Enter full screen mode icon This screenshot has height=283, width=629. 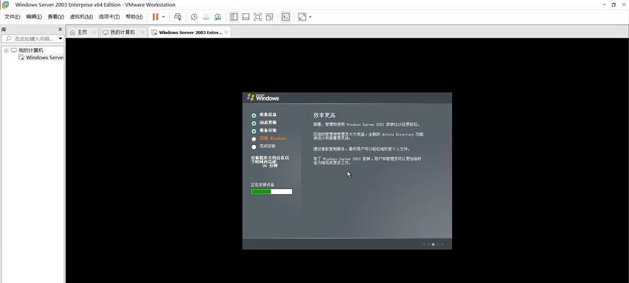(x=258, y=17)
